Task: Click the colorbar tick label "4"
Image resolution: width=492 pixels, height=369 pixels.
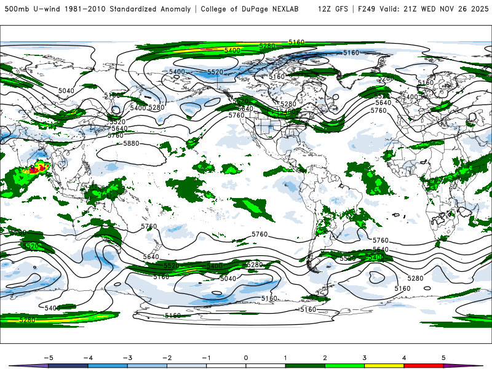Action: coord(404,358)
